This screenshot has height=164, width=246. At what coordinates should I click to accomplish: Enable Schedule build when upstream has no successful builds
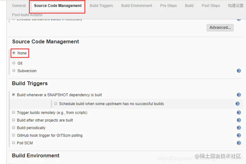click(56, 103)
